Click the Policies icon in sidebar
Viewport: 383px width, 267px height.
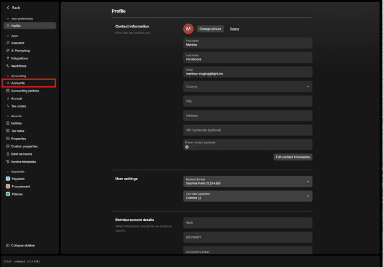coord(8,194)
